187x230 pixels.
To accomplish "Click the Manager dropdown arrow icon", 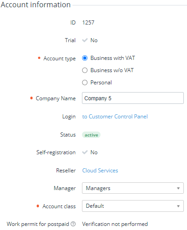I will click(x=178, y=188).
